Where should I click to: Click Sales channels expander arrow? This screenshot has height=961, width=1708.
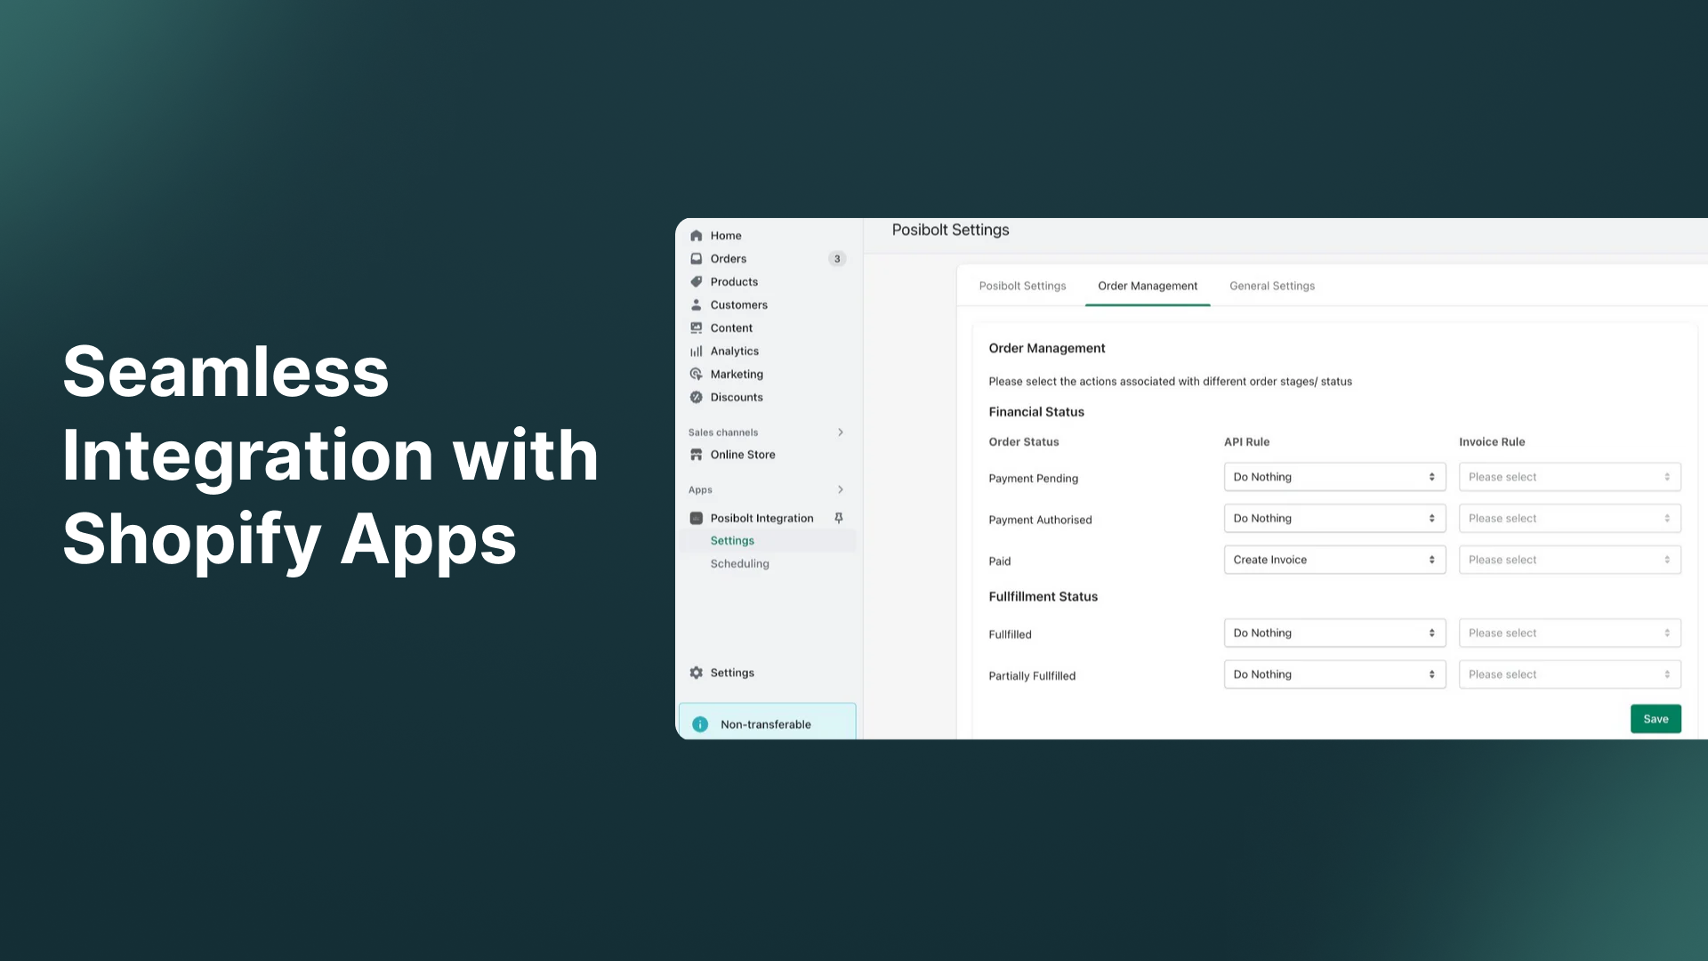click(840, 432)
